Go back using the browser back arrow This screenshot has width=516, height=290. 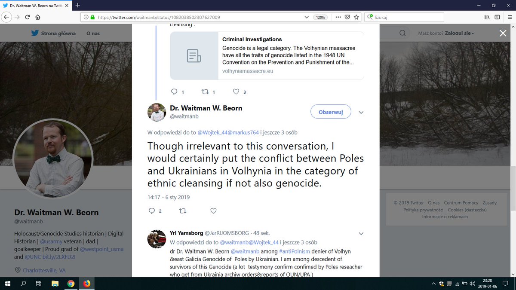7,17
